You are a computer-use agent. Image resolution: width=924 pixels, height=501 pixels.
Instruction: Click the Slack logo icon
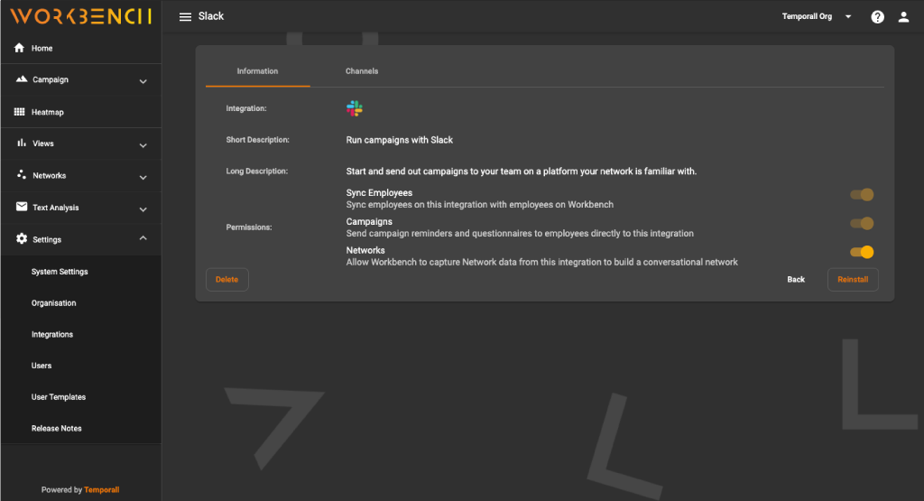(x=354, y=108)
